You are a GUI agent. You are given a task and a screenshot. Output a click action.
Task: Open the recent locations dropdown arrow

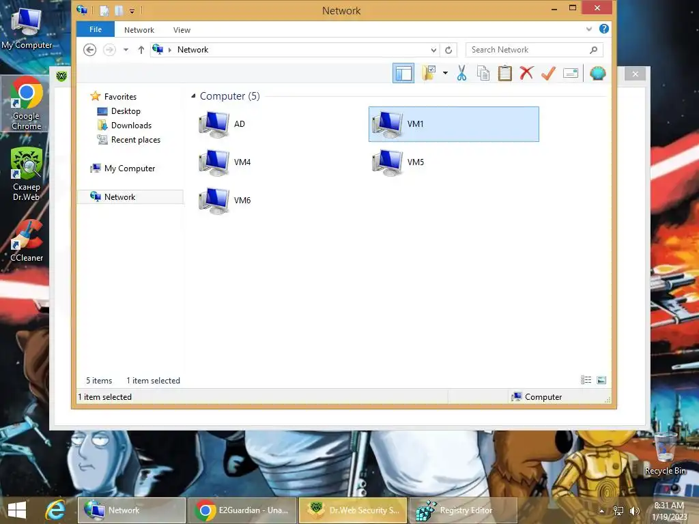pyautogui.click(x=126, y=49)
